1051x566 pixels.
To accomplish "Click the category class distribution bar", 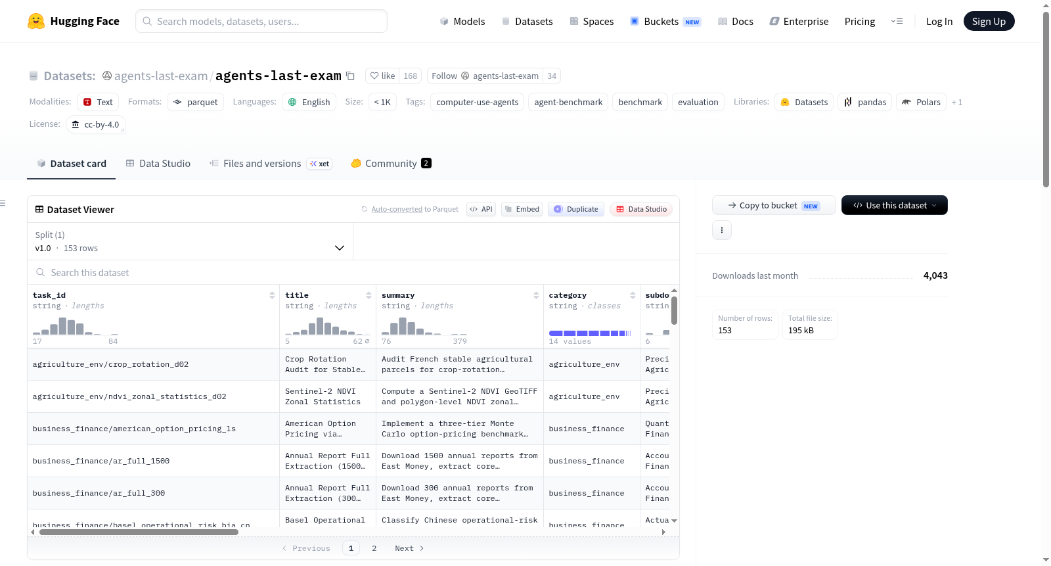I will 590,333.
